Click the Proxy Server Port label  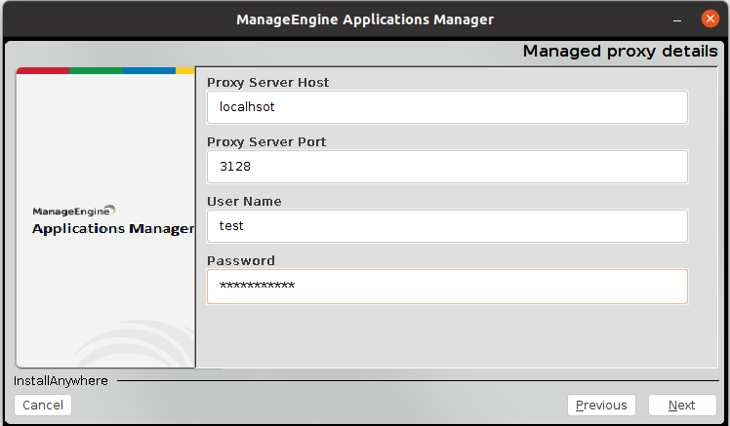tap(266, 142)
